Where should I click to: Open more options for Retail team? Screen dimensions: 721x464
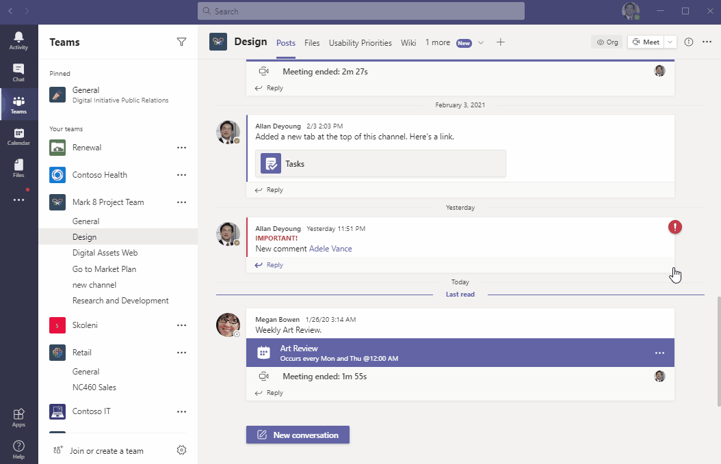click(182, 353)
